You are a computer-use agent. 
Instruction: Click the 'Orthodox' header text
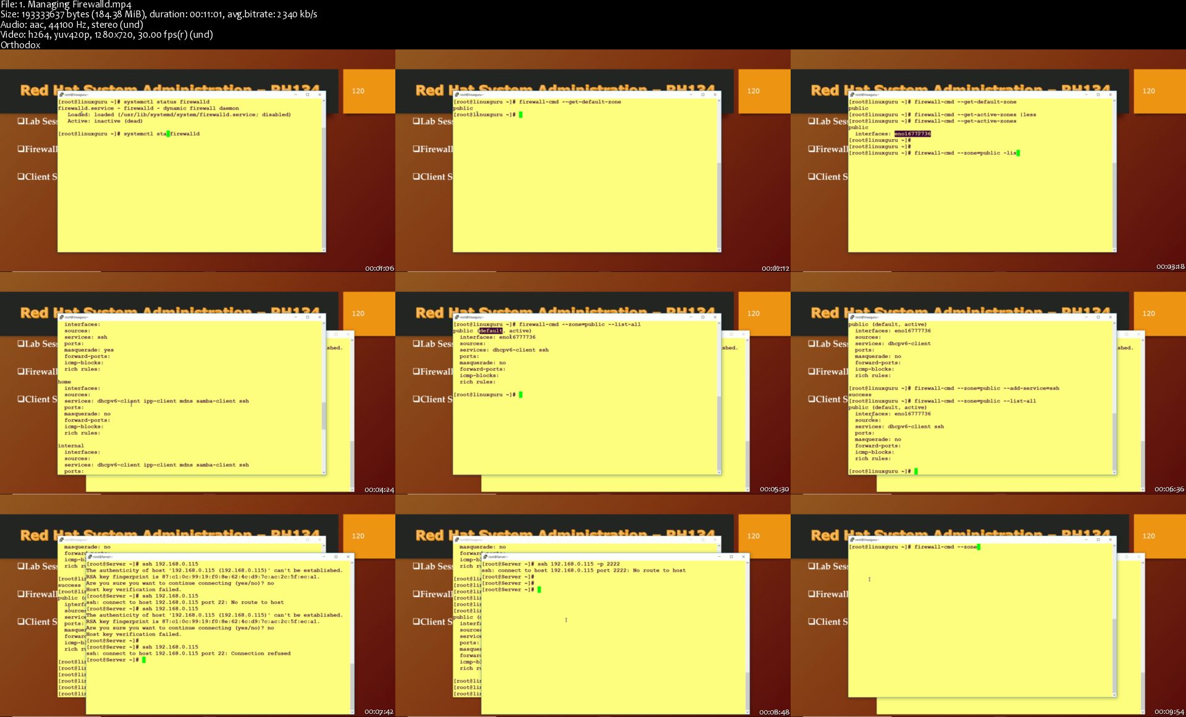point(20,45)
